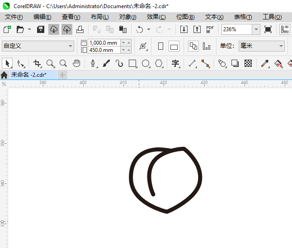Toggle full-screen preview icon

click(x=268, y=29)
